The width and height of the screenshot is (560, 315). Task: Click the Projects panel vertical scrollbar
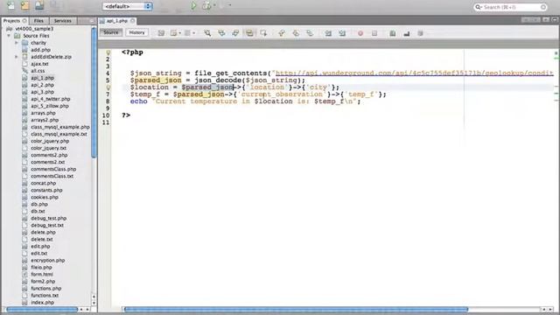coord(94,93)
